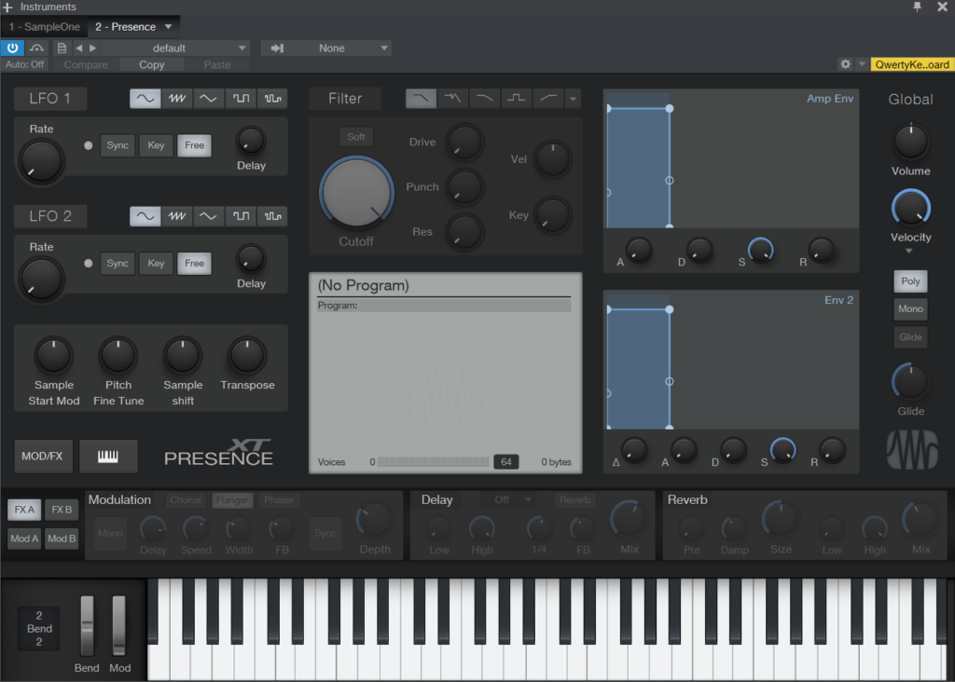Viewport: 955px width, 682px height.
Task: Click the Mod wheel beside the keyboard
Action: pyautogui.click(x=118, y=626)
